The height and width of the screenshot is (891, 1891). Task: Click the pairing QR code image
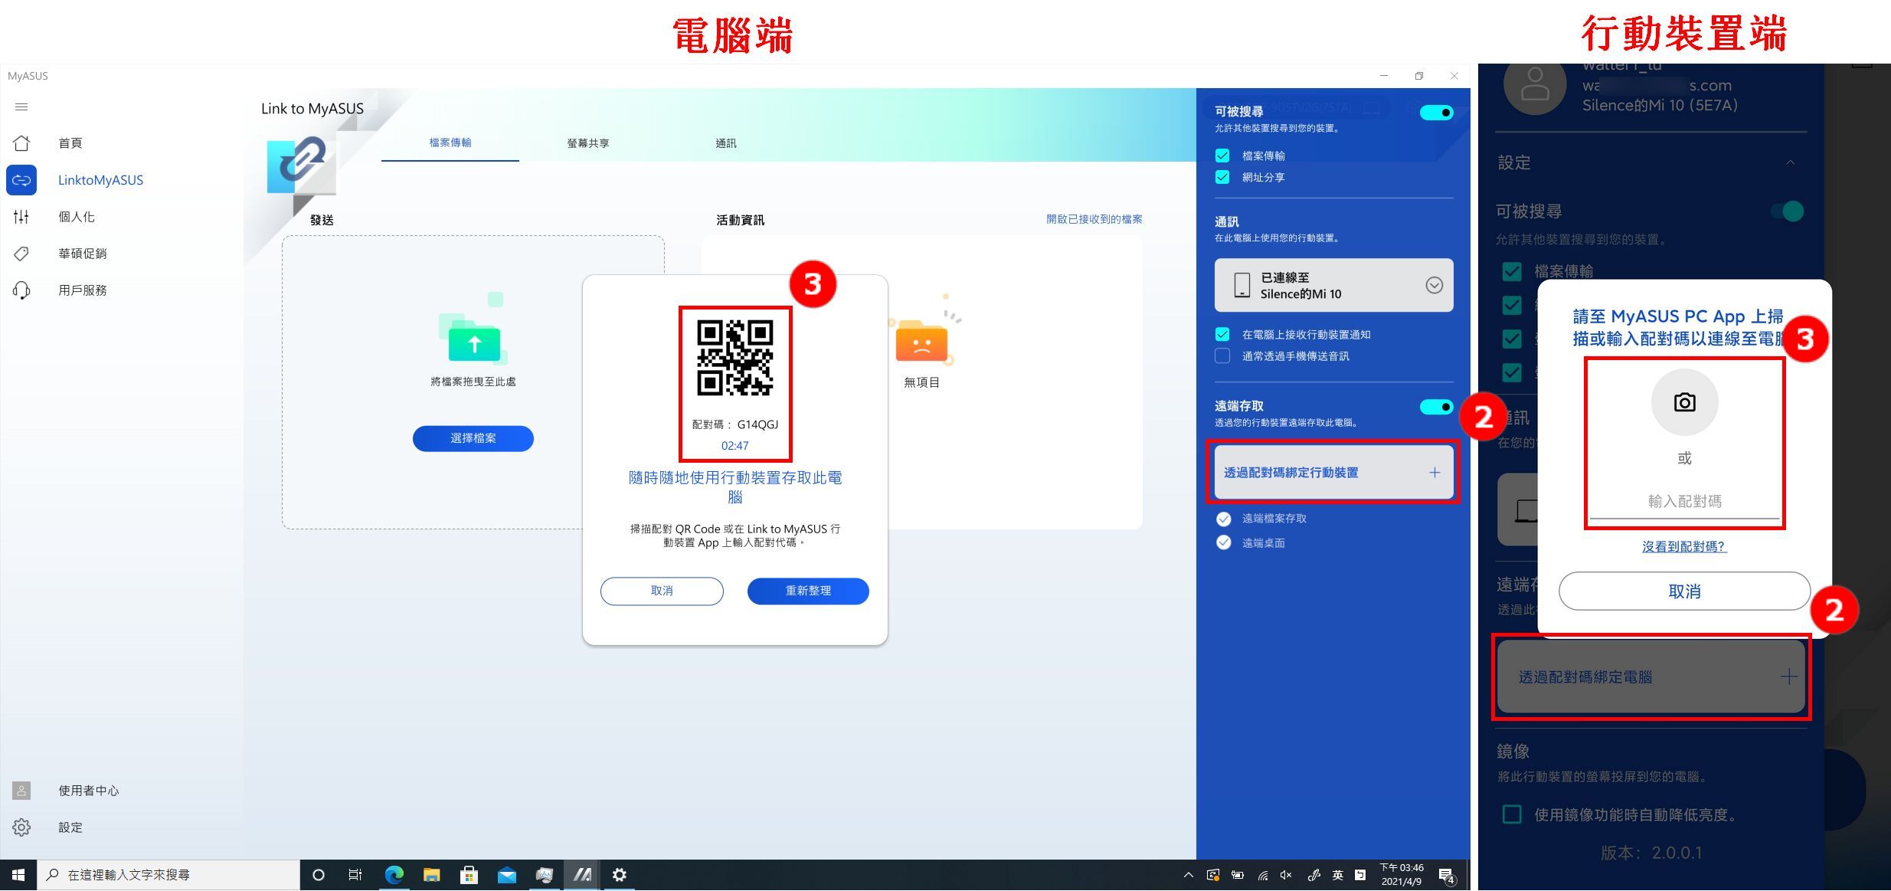(x=734, y=357)
